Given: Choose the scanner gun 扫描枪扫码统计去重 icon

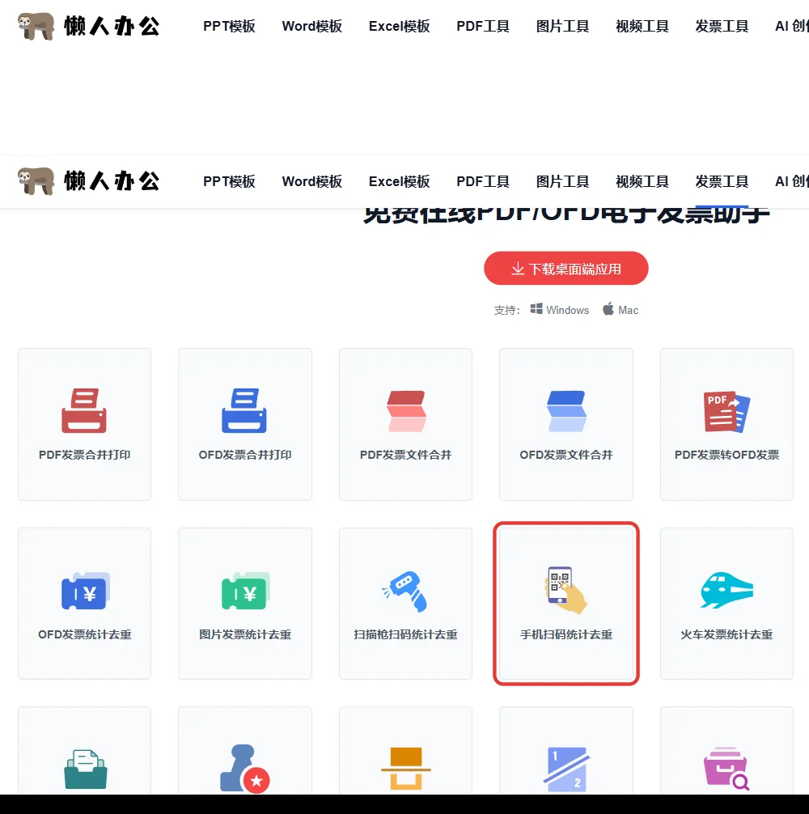Looking at the screenshot, I should [x=405, y=591].
